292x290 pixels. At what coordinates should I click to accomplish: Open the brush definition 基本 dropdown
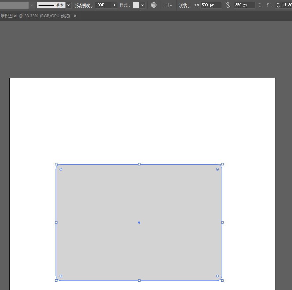[x=68, y=5]
